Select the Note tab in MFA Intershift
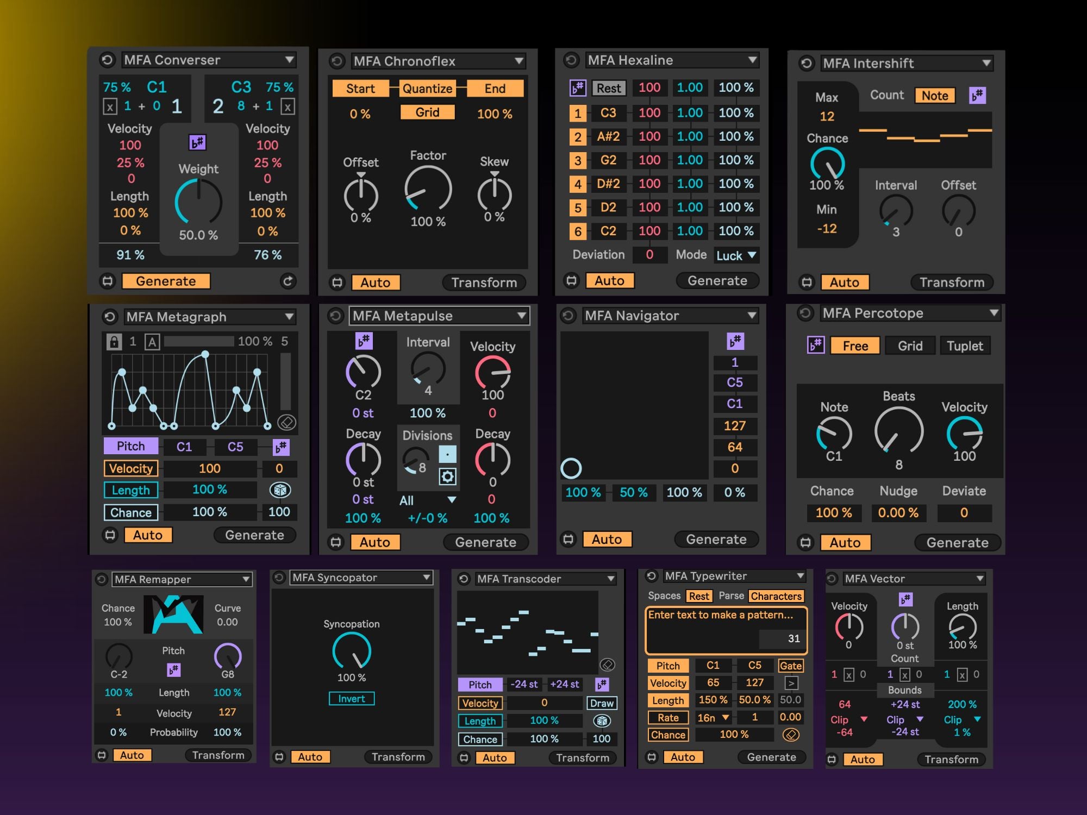Image resolution: width=1087 pixels, height=815 pixels. 935,96
